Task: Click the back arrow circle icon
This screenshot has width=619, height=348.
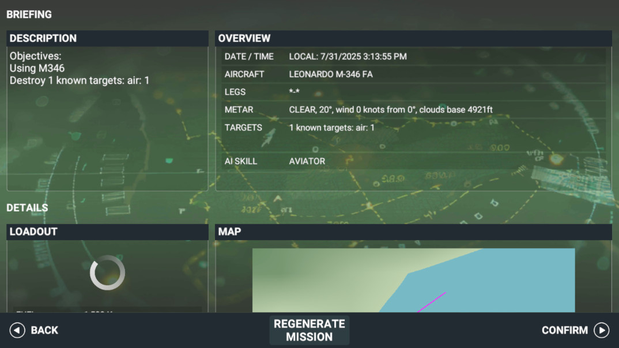Action: pos(17,330)
